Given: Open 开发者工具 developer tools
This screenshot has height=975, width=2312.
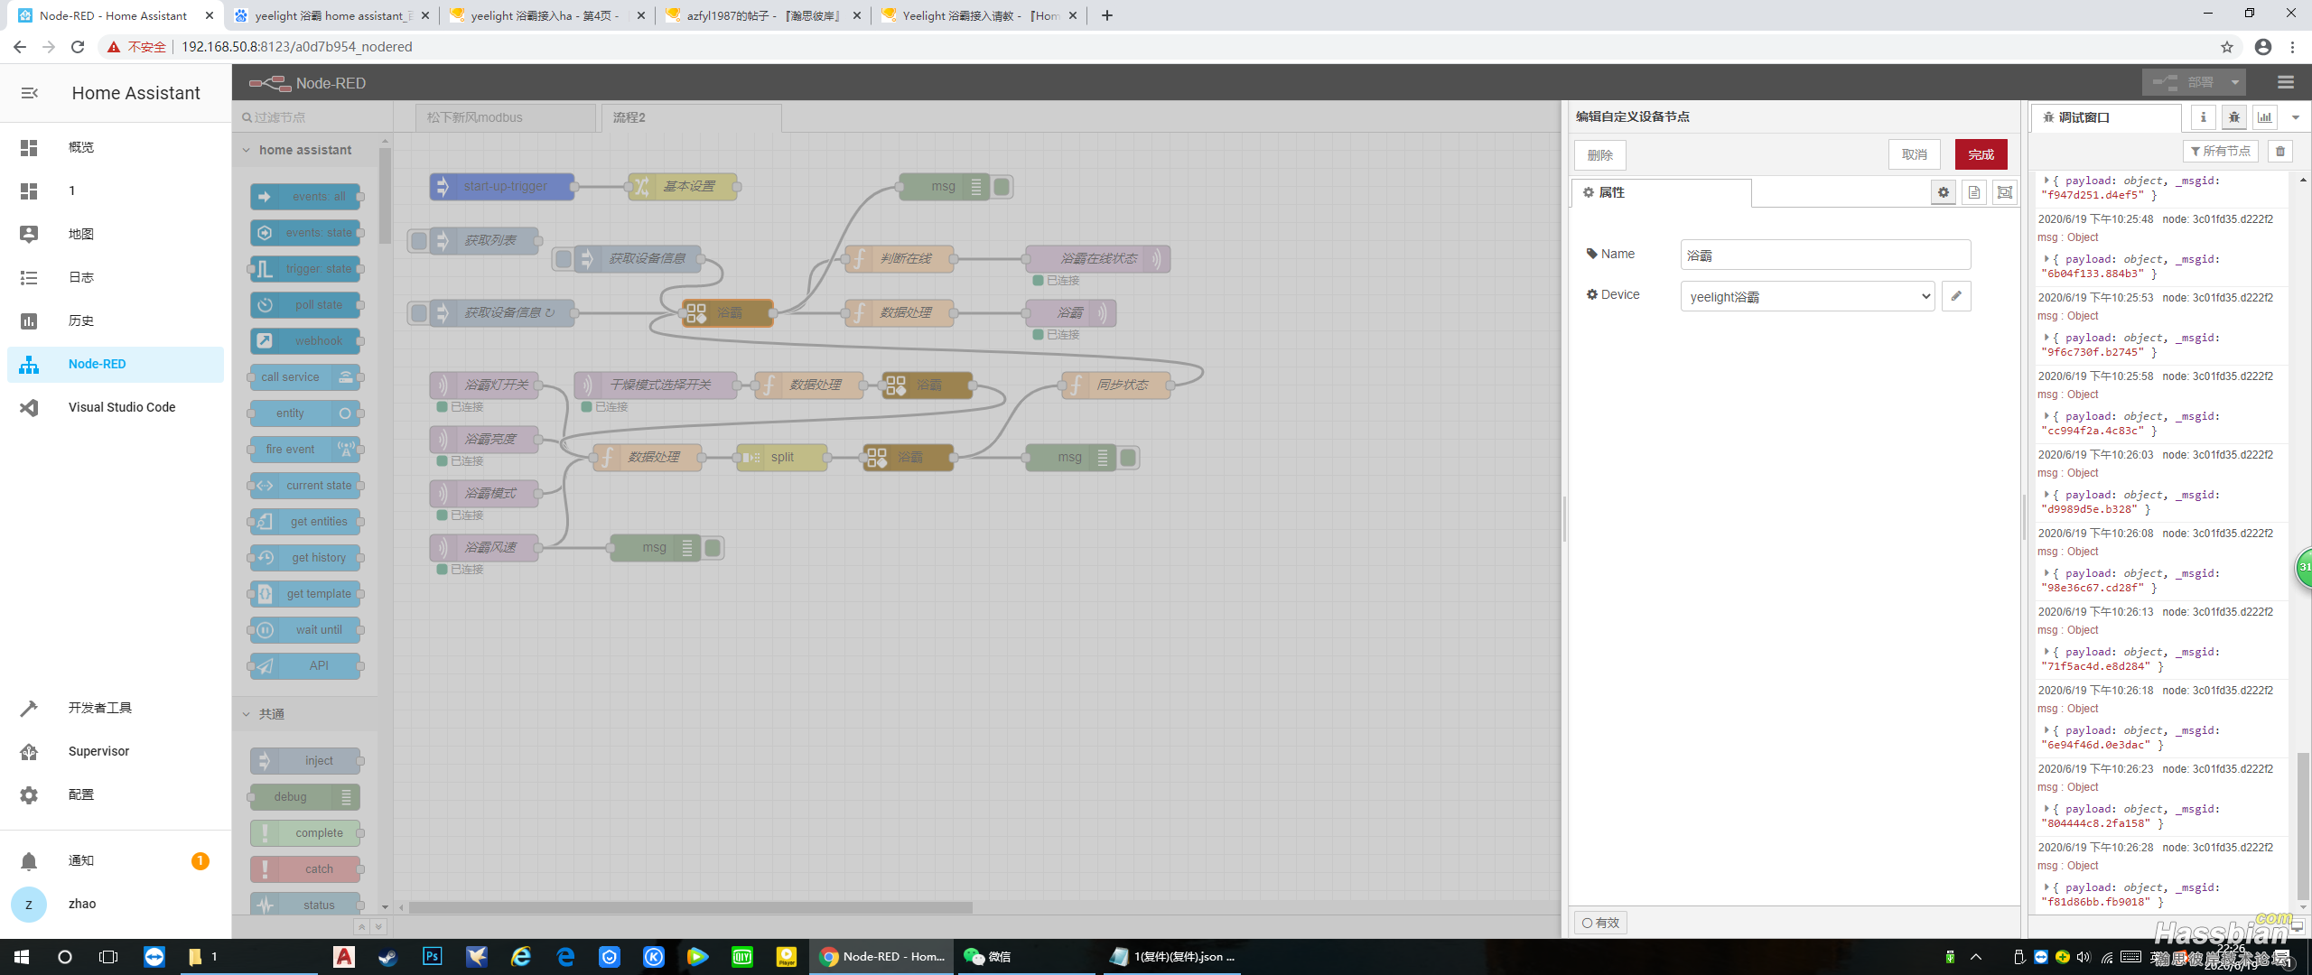Looking at the screenshot, I should click(x=116, y=708).
